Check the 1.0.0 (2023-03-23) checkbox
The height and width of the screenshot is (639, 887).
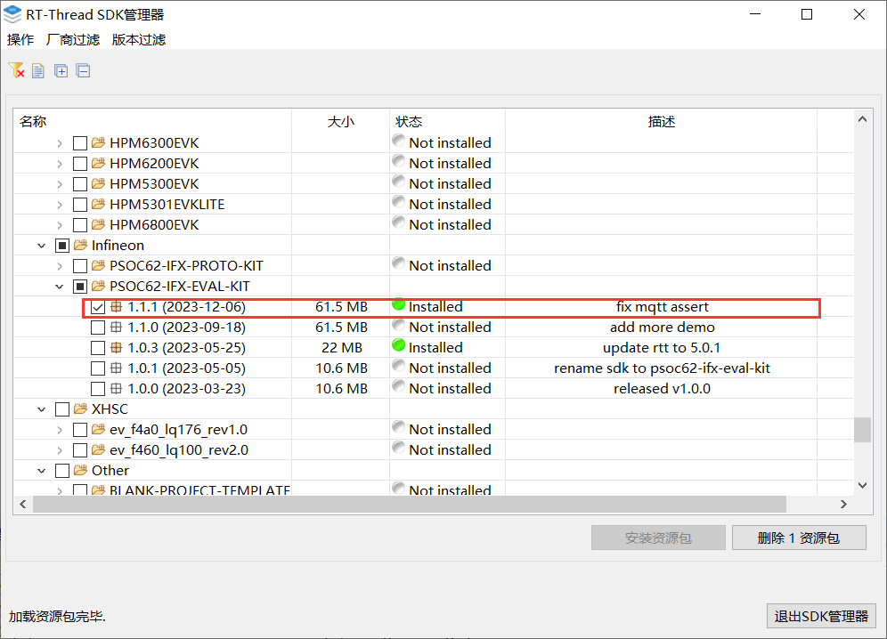pyautogui.click(x=98, y=389)
